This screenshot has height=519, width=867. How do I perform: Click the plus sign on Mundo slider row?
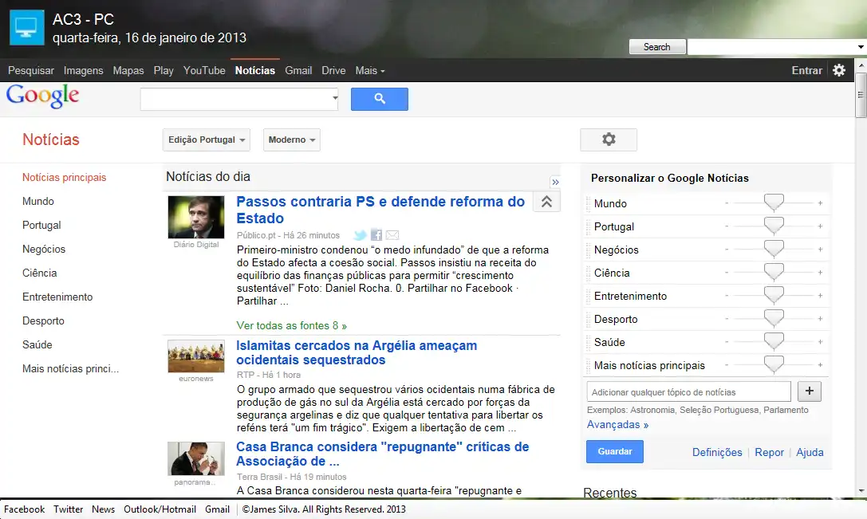tap(820, 203)
